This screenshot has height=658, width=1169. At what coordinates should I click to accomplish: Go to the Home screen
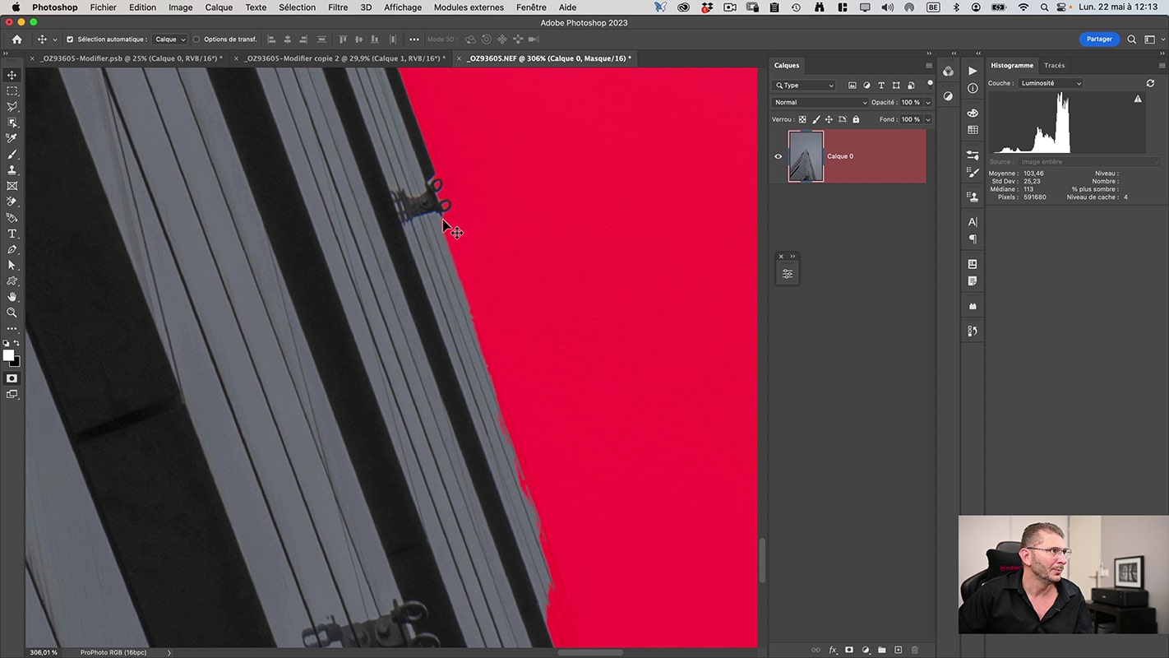point(16,39)
